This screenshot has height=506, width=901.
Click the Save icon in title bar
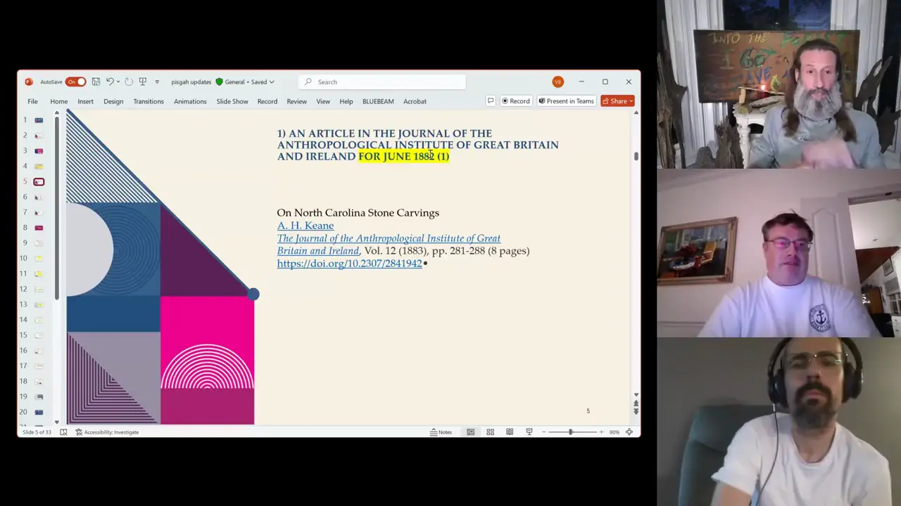click(x=96, y=82)
